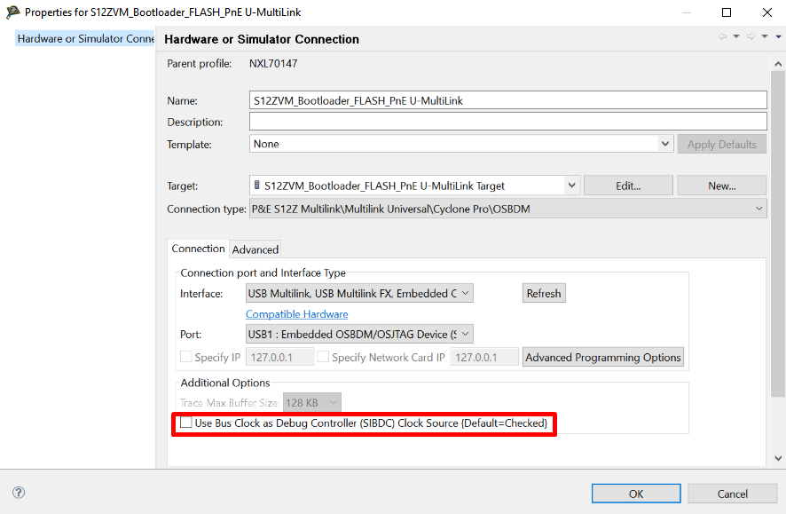Image resolution: width=786 pixels, height=514 pixels.
Task: Select Hardware or Simulator Connection tree item
Action: tap(86, 39)
